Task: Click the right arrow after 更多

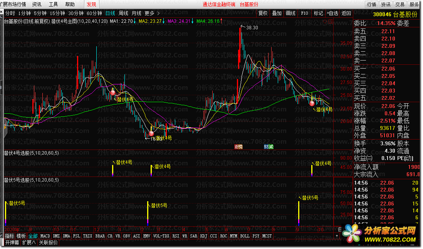Action: [x=158, y=13]
